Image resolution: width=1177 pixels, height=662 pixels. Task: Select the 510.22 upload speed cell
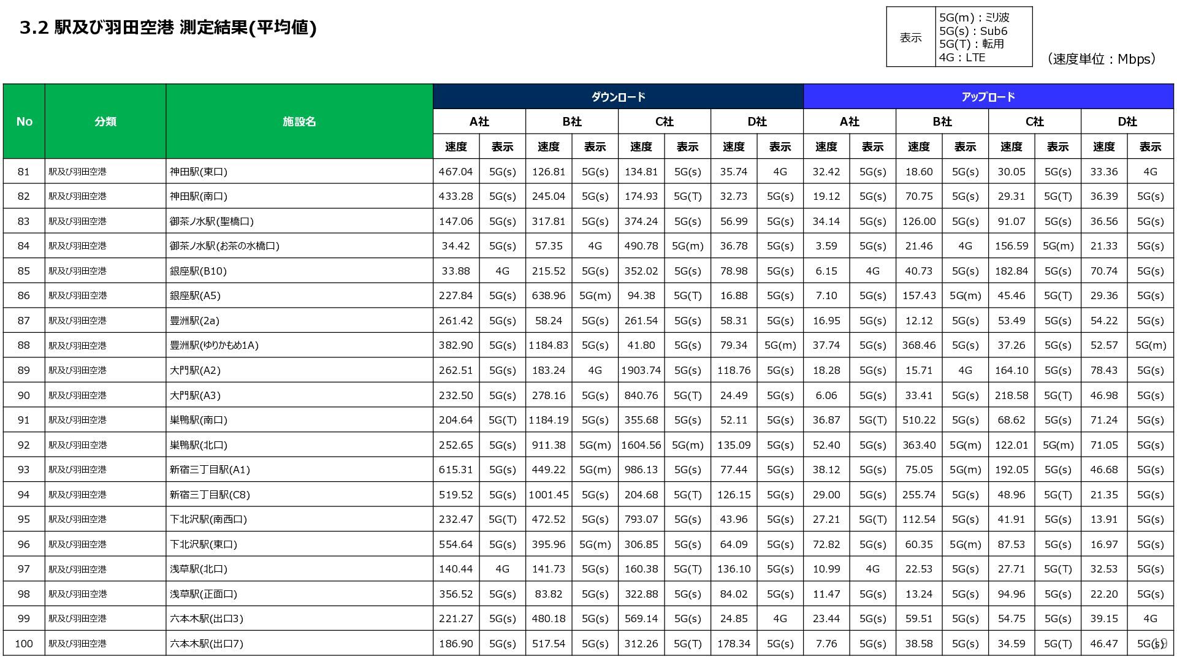(918, 420)
